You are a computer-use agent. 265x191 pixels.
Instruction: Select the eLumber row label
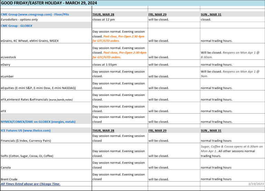click(7, 76)
